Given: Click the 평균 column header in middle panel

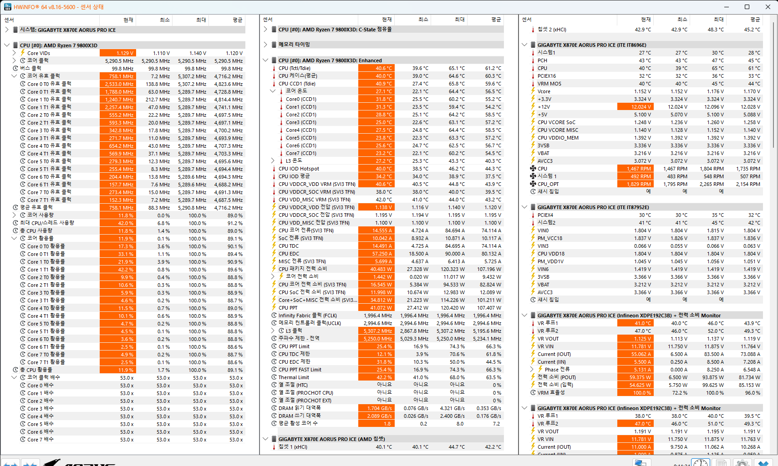Looking at the screenshot, I should point(496,20).
